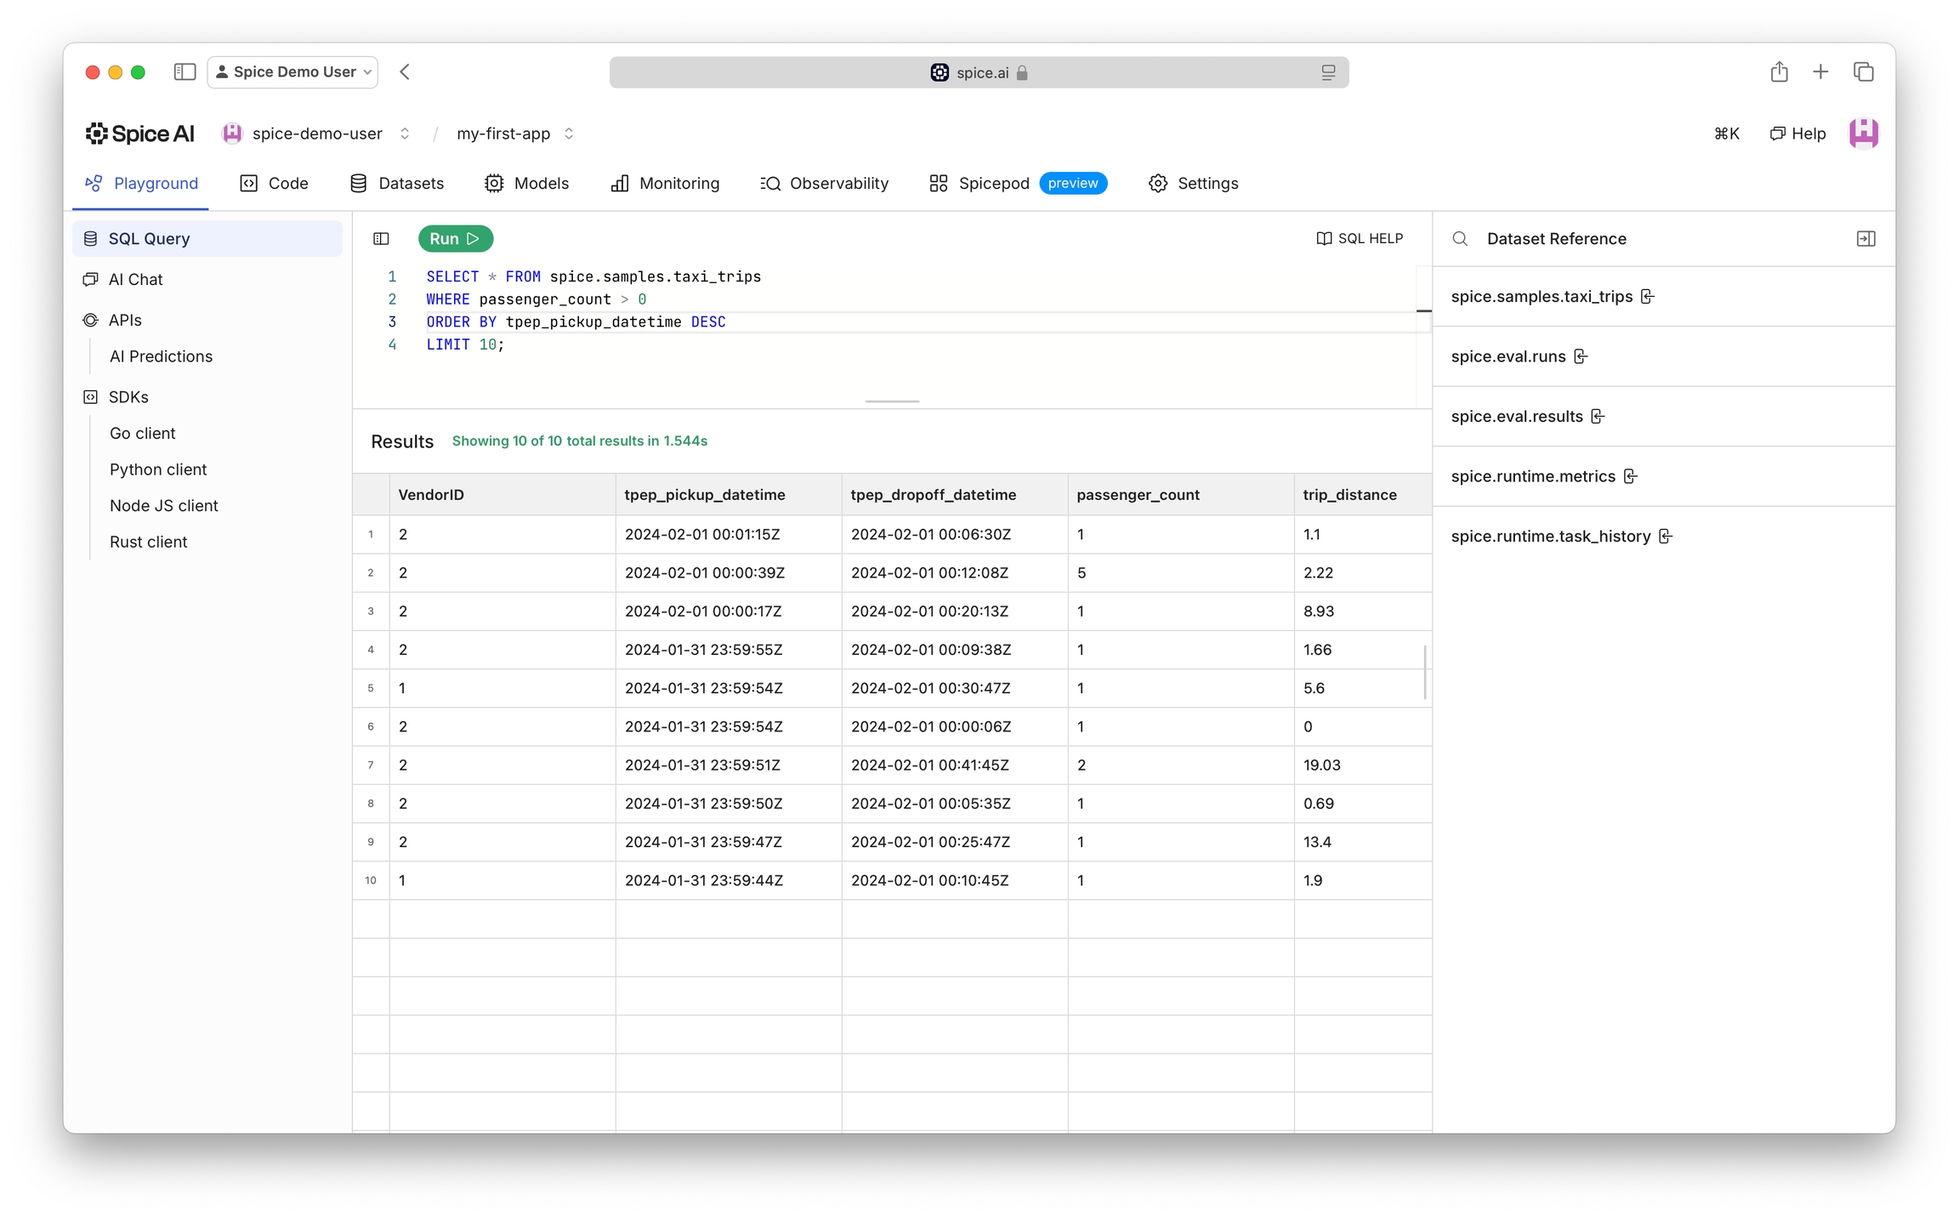Toggle the query editor side panel icon
This screenshot has height=1217, width=1959.
point(381,239)
